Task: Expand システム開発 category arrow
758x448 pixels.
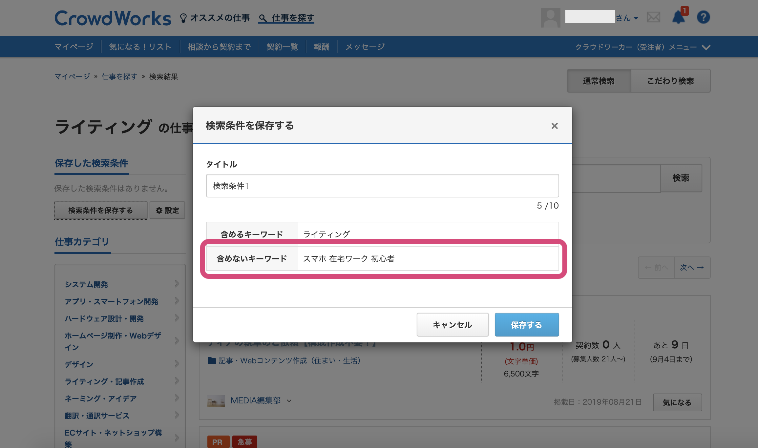Action: pyautogui.click(x=177, y=284)
